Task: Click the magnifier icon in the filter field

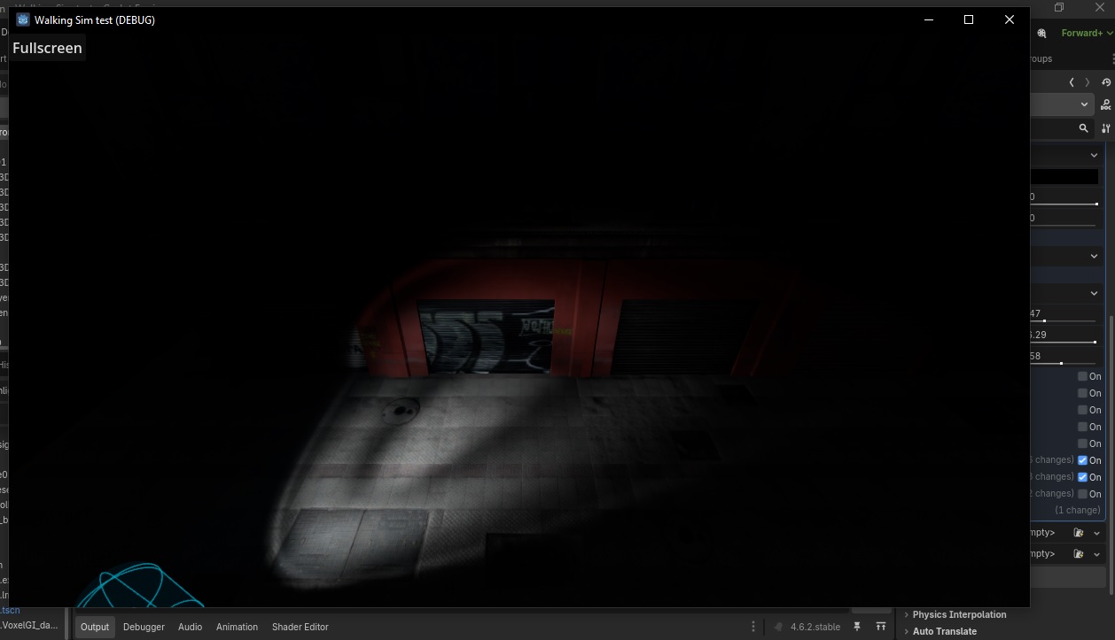Action: 1083,128
